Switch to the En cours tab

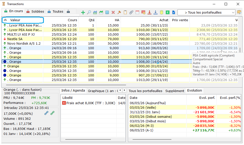pos(14,11)
